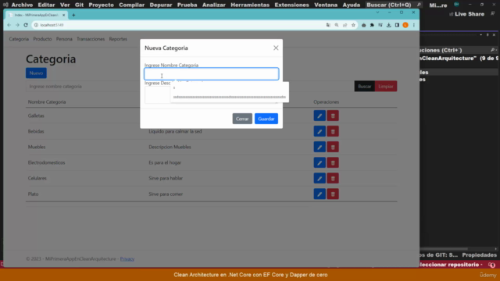
Task: Open the browser tab search chevron
Action: (377, 12)
